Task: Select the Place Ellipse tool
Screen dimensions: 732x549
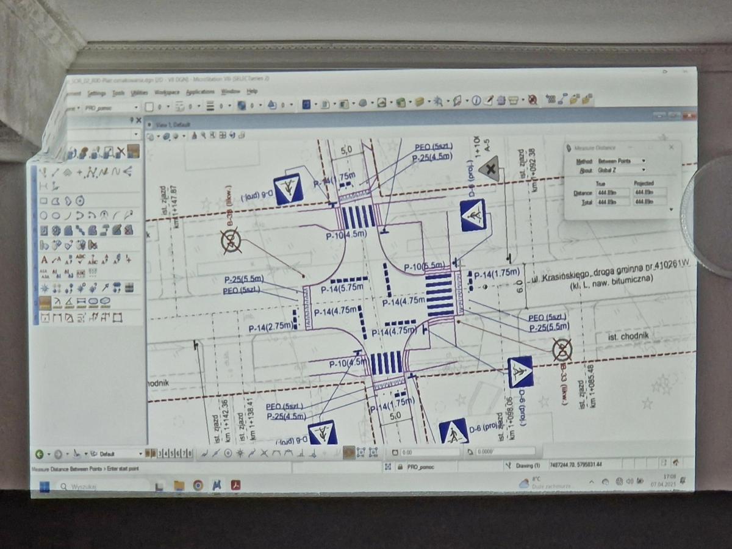Action: (56, 215)
